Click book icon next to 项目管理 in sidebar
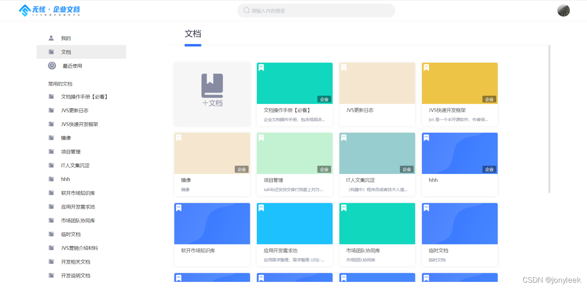Image resolution: width=587 pixels, height=288 pixels. tap(51, 152)
